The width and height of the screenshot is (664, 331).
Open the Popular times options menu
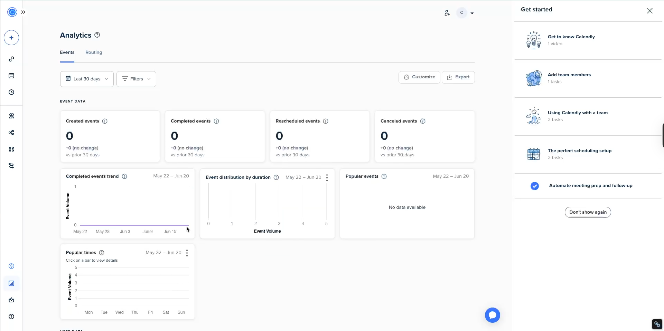187,253
